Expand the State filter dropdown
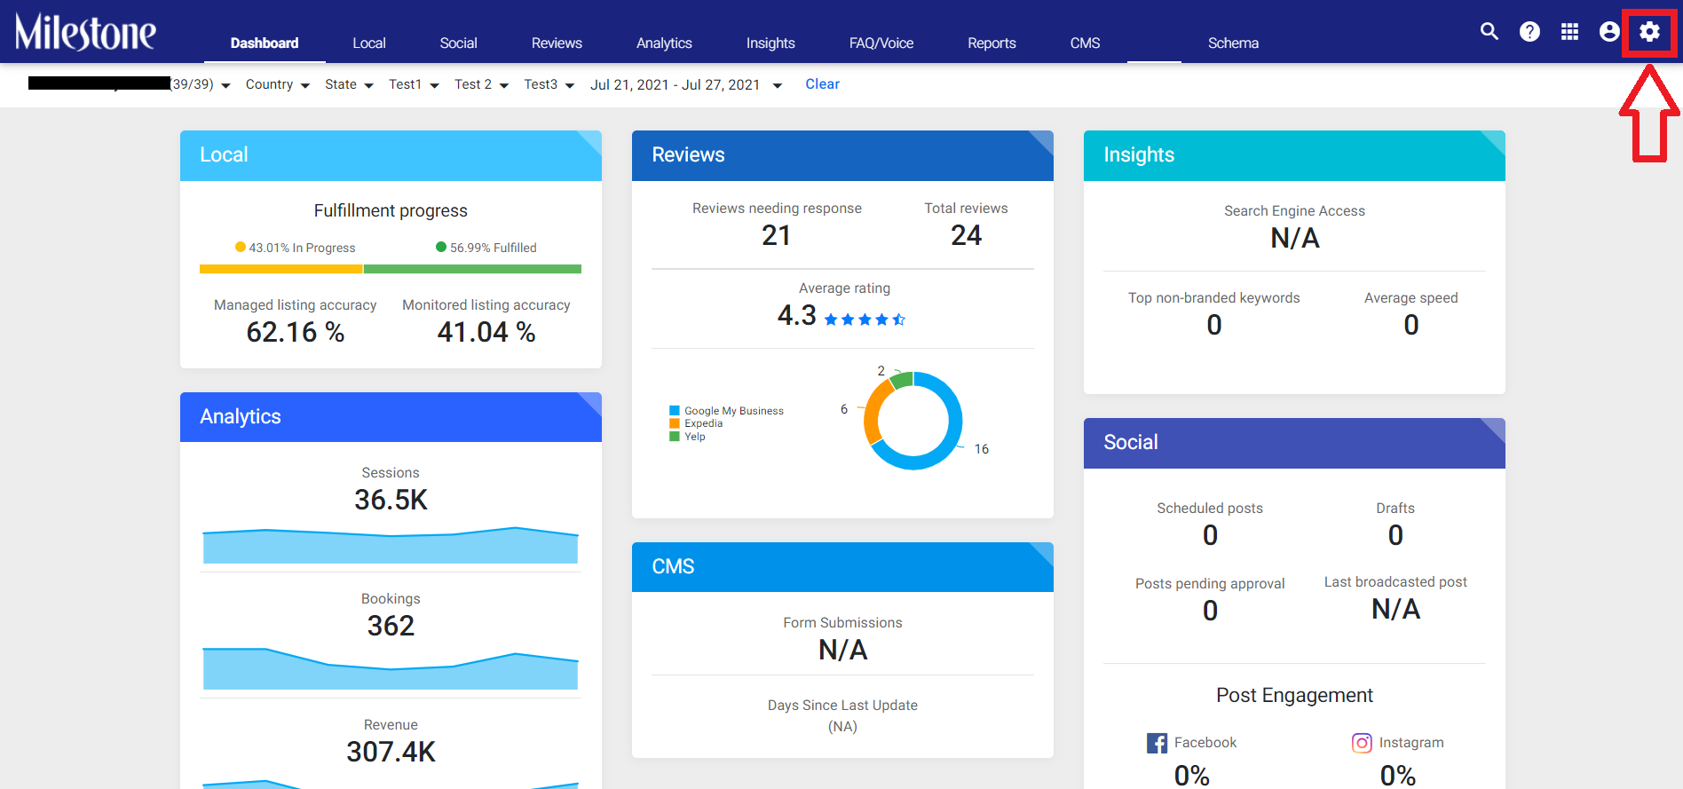This screenshot has height=789, width=1683. point(349,84)
